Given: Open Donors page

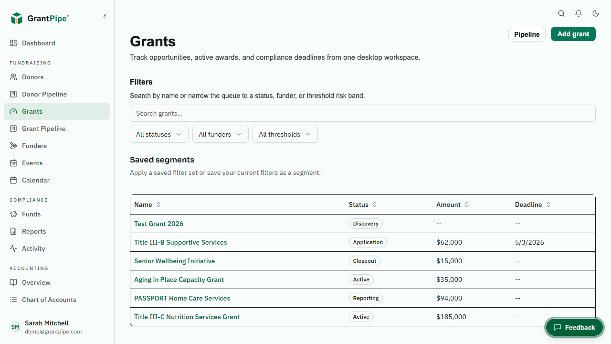Looking at the screenshot, I should pos(57,77).
